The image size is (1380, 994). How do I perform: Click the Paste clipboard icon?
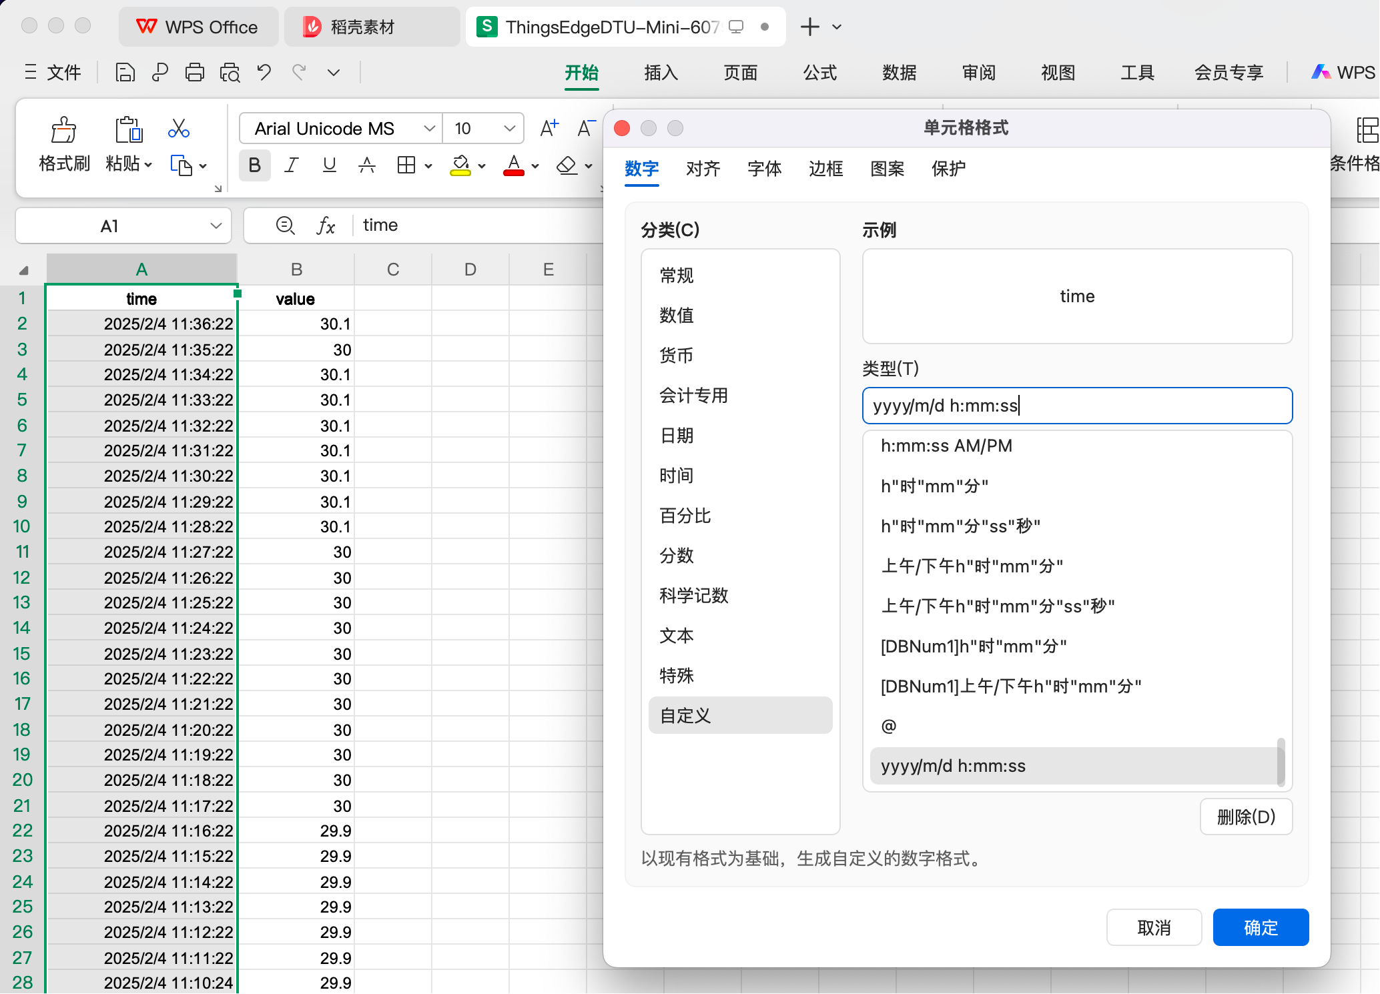click(x=128, y=130)
